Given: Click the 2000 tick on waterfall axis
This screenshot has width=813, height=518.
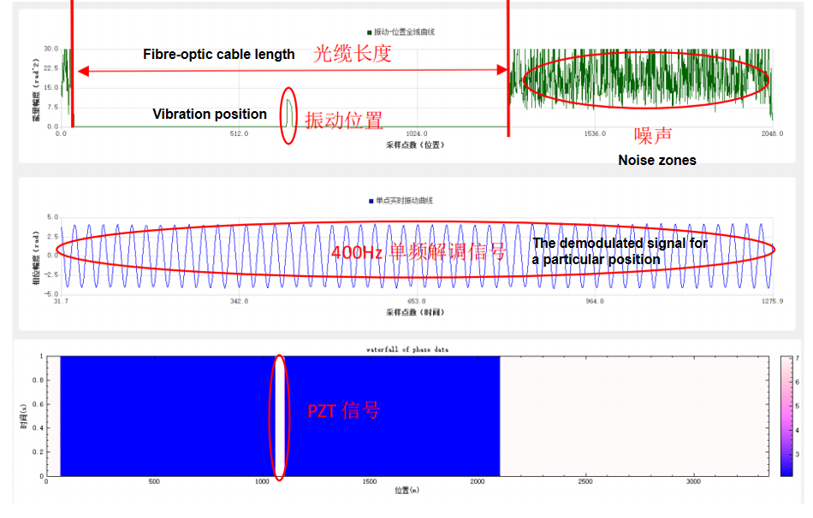Looking at the screenshot, I should 477,482.
